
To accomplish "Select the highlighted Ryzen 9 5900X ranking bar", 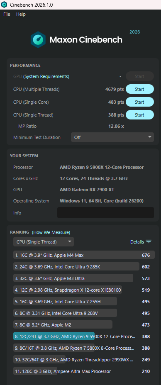I will (54, 336).
